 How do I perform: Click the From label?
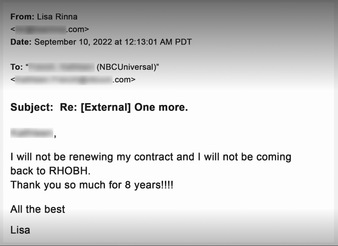point(22,17)
